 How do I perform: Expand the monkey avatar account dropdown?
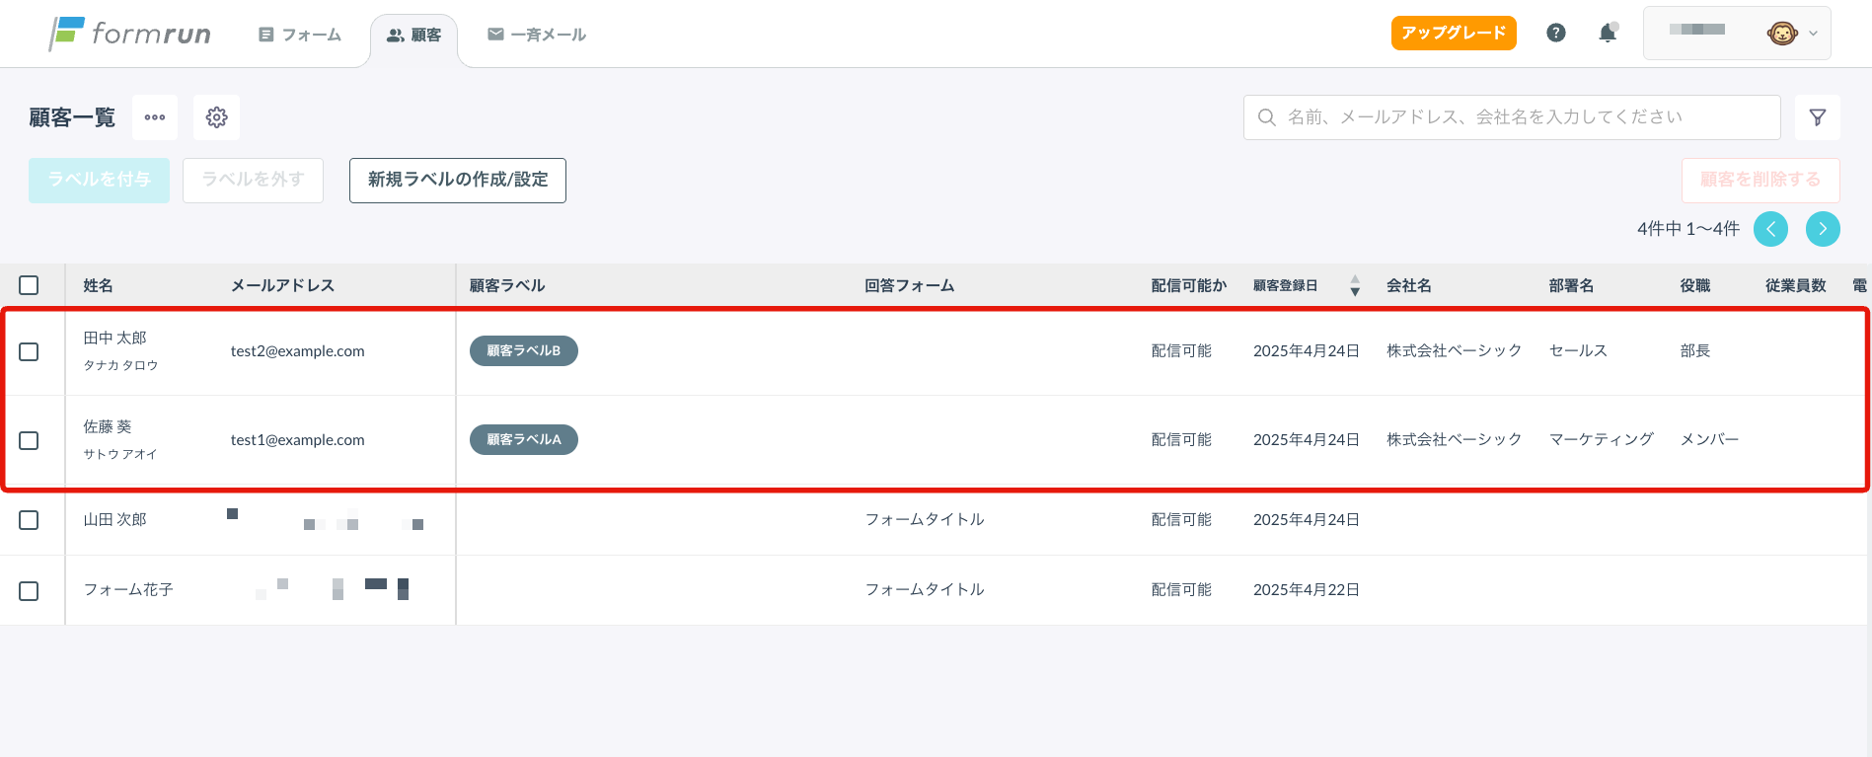coord(1792,34)
